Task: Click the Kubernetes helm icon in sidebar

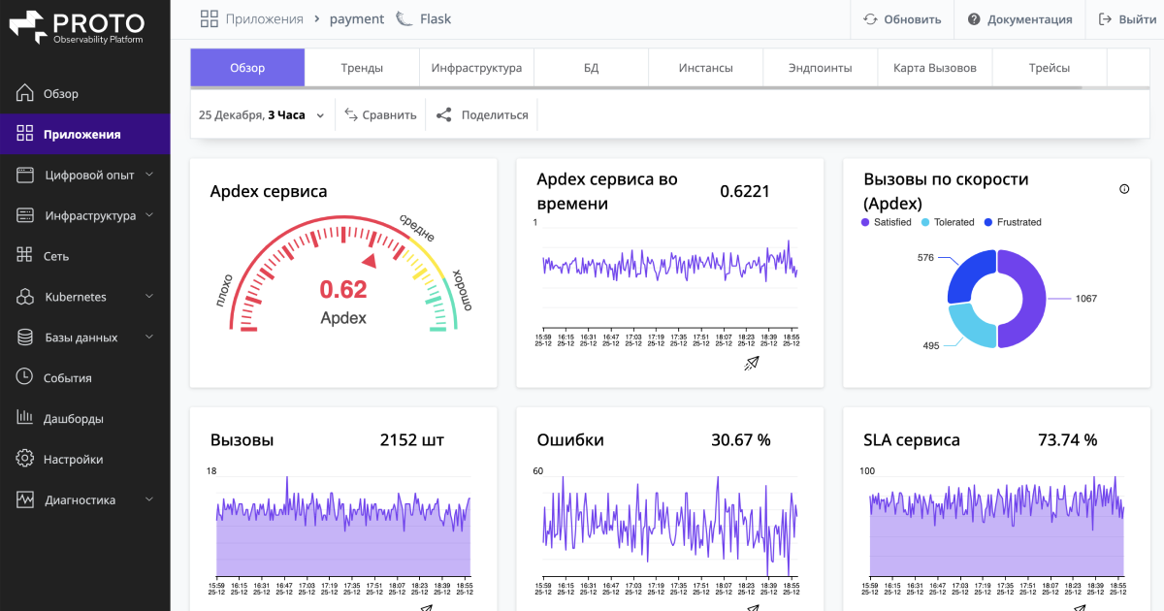Action: pyautogui.click(x=24, y=297)
